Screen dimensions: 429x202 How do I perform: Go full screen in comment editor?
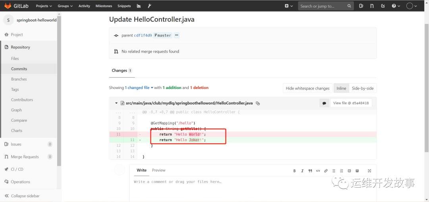coord(370,171)
